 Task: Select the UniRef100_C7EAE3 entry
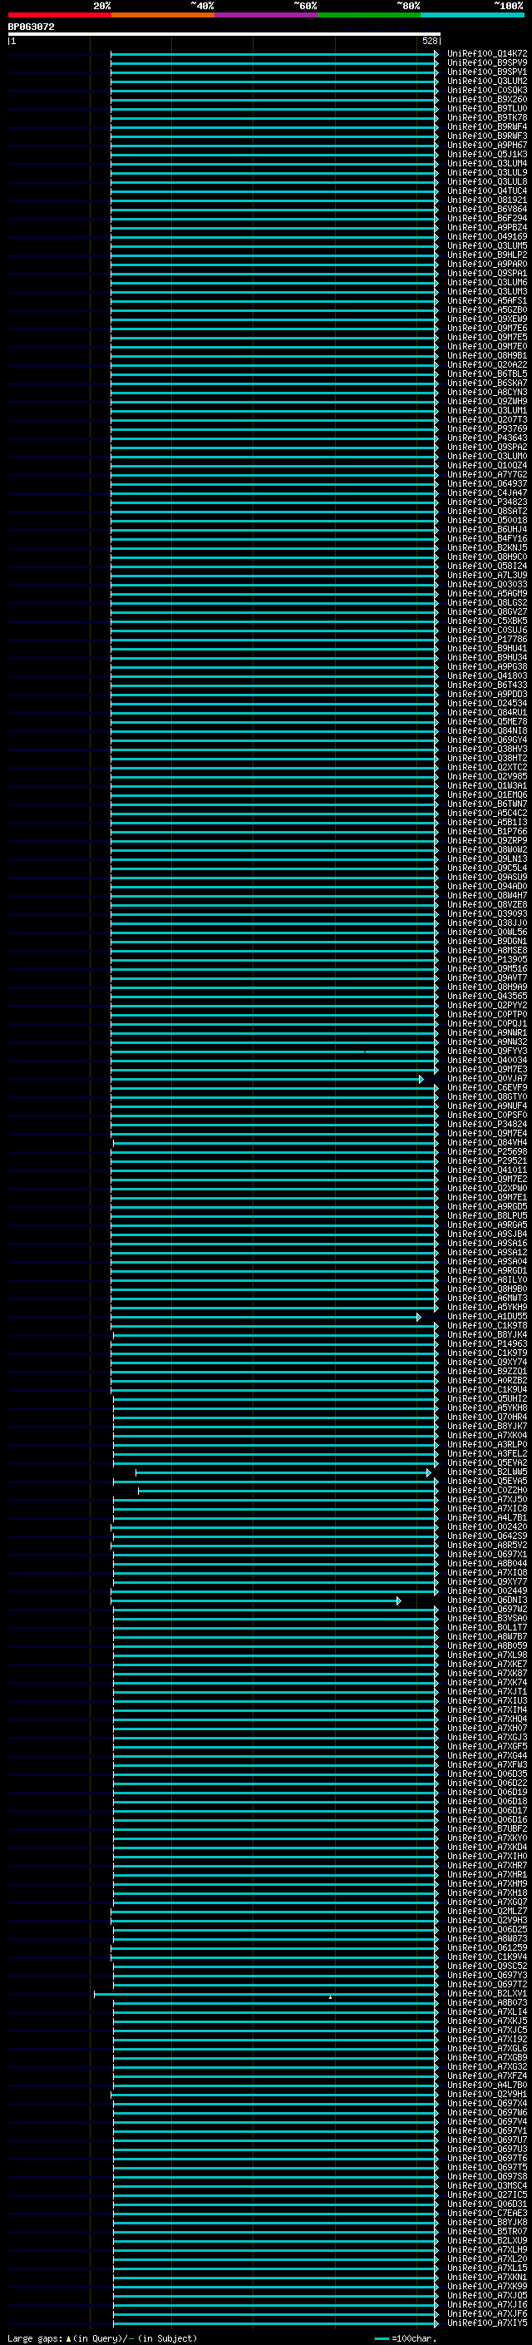pyautogui.click(x=487, y=2214)
